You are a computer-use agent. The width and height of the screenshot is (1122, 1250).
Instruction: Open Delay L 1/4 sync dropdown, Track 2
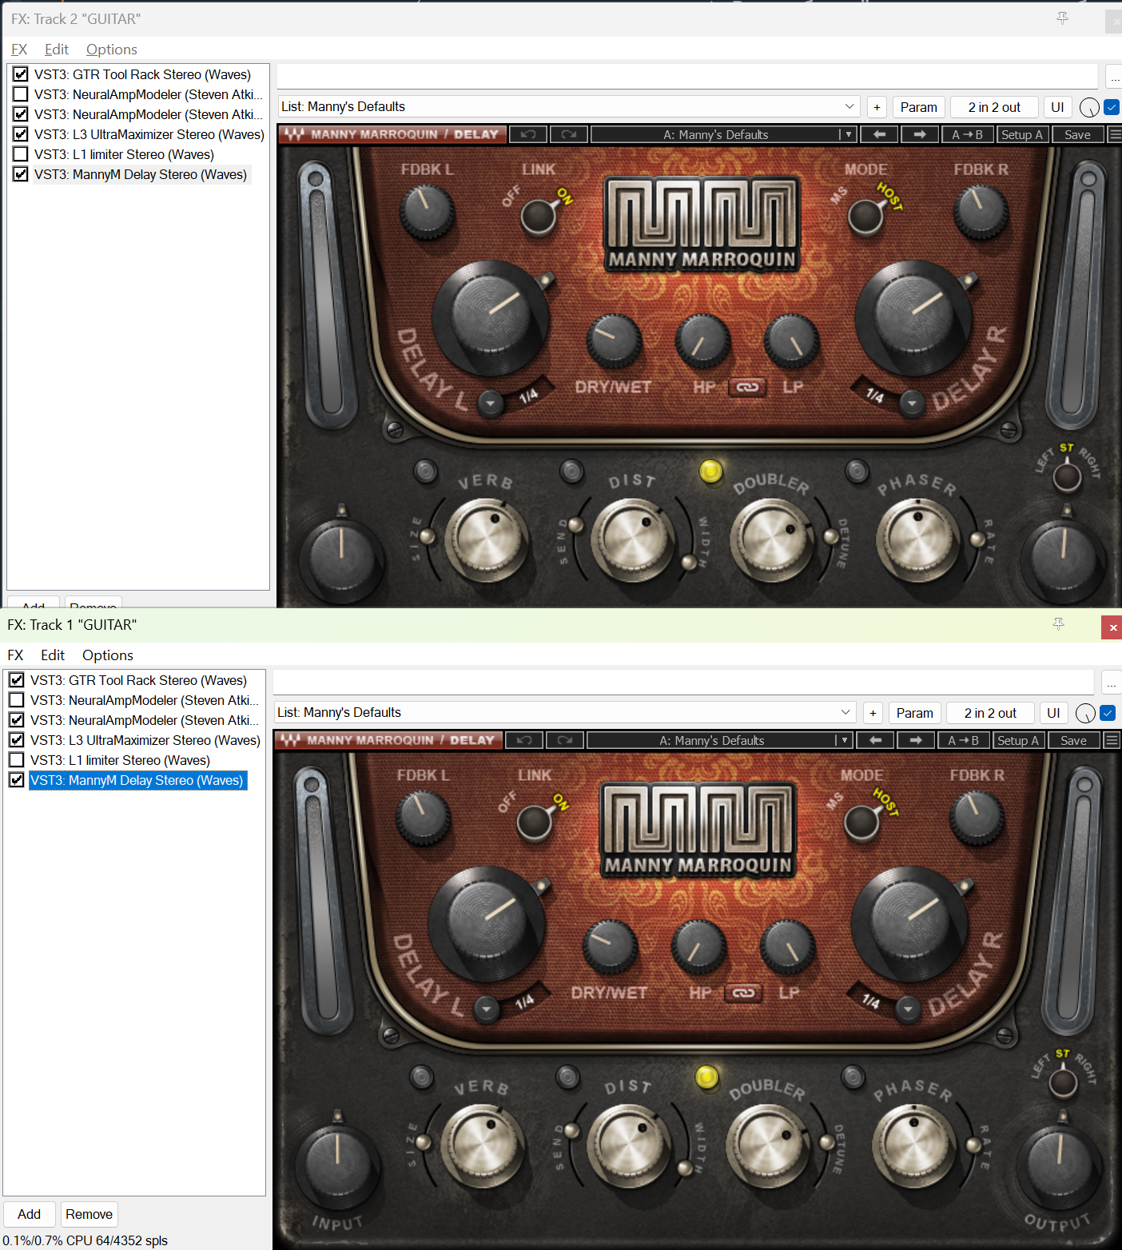tap(491, 404)
